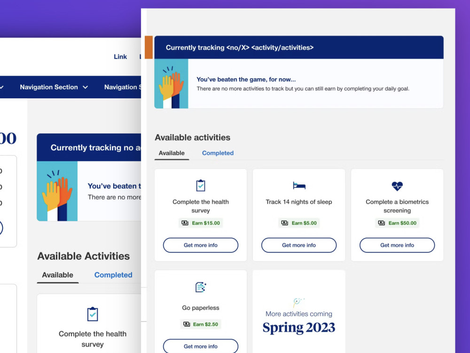Click the Link text in back window header

120,57
